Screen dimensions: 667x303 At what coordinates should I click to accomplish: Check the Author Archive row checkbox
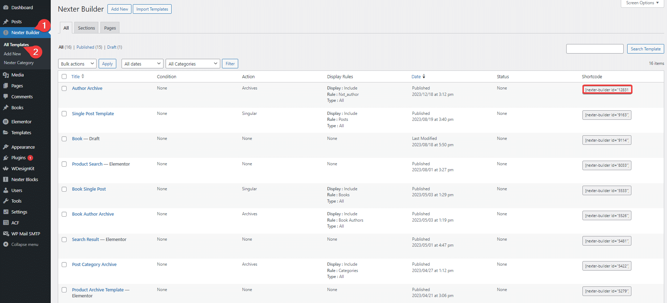(64, 88)
